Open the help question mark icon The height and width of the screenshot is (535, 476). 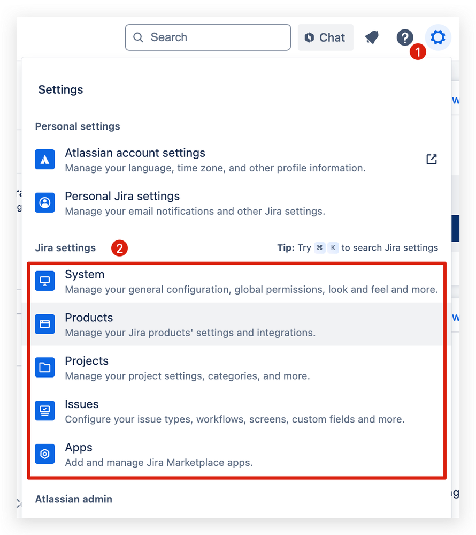405,37
